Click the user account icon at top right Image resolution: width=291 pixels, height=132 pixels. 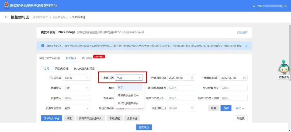pos(254,6)
